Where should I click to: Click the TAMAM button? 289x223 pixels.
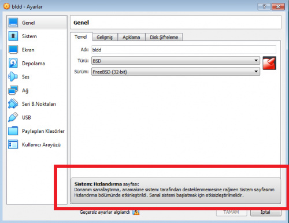[232, 212]
